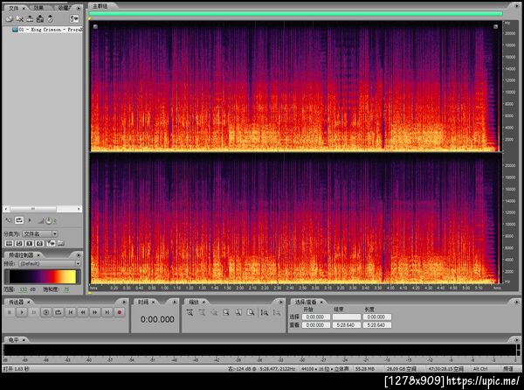The width and height of the screenshot is (524, 390).
Task: Click the spectral color gradient bar
Action: click(x=41, y=275)
